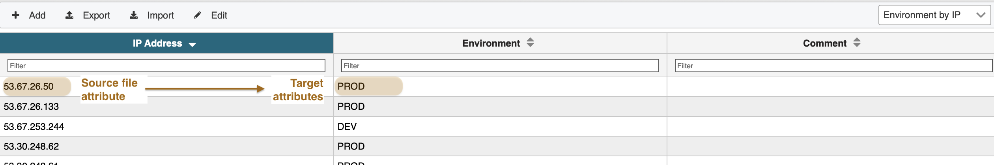Click the highlighted 53.67.26.50 cell
994x165 pixels.
pyautogui.click(x=29, y=86)
